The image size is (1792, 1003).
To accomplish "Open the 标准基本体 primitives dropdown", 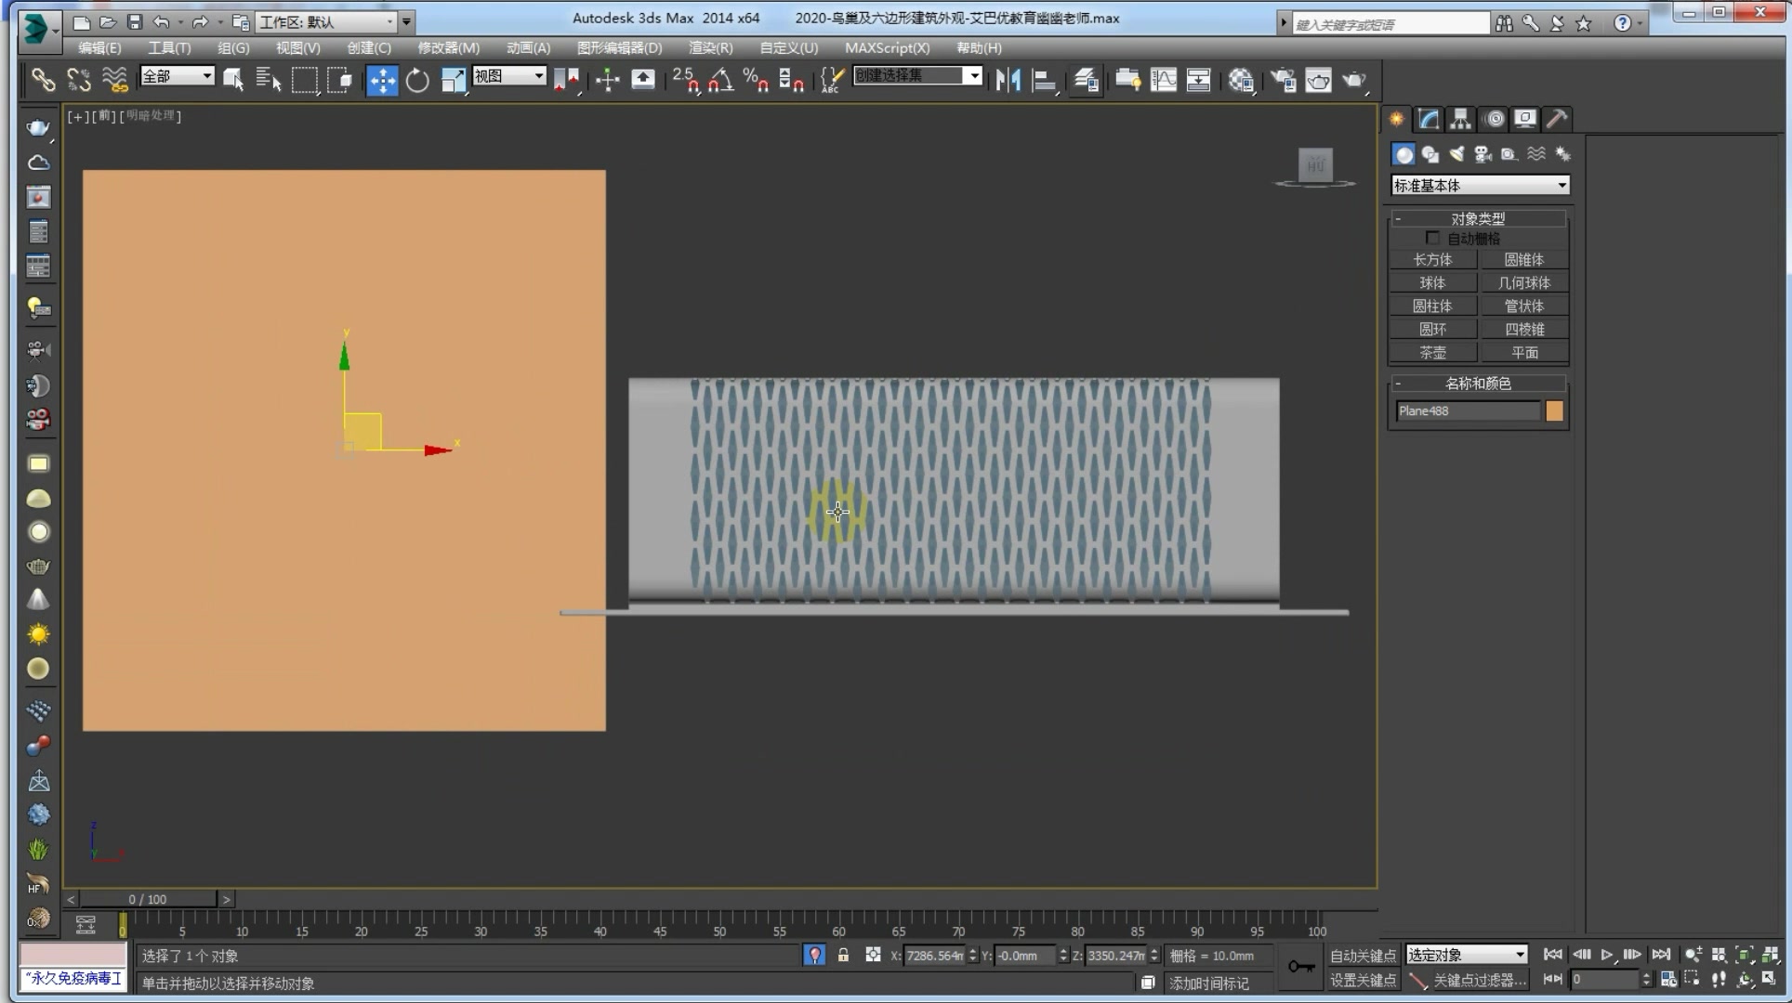I will coord(1480,185).
